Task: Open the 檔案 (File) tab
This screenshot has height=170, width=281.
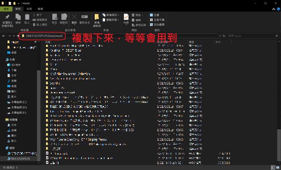Action: [6, 9]
